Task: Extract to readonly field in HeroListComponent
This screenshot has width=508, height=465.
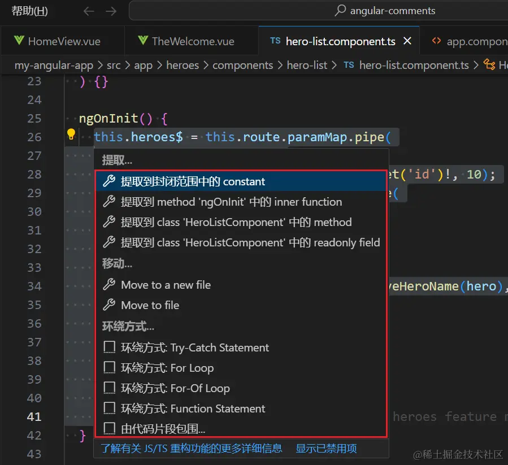Action: (241, 242)
